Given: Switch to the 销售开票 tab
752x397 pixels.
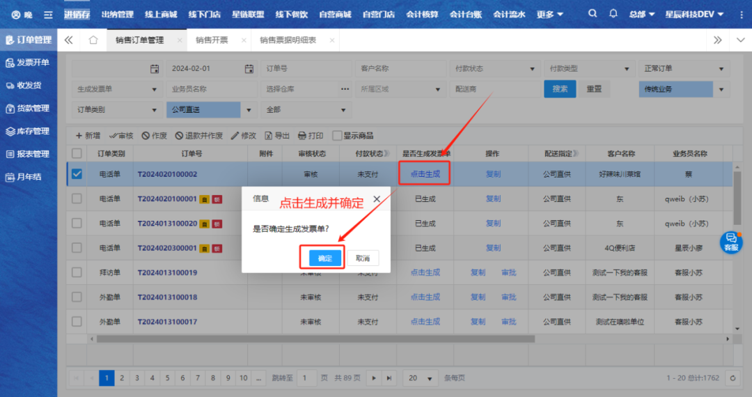Looking at the screenshot, I should pyautogui.click(x=212, y=40).
